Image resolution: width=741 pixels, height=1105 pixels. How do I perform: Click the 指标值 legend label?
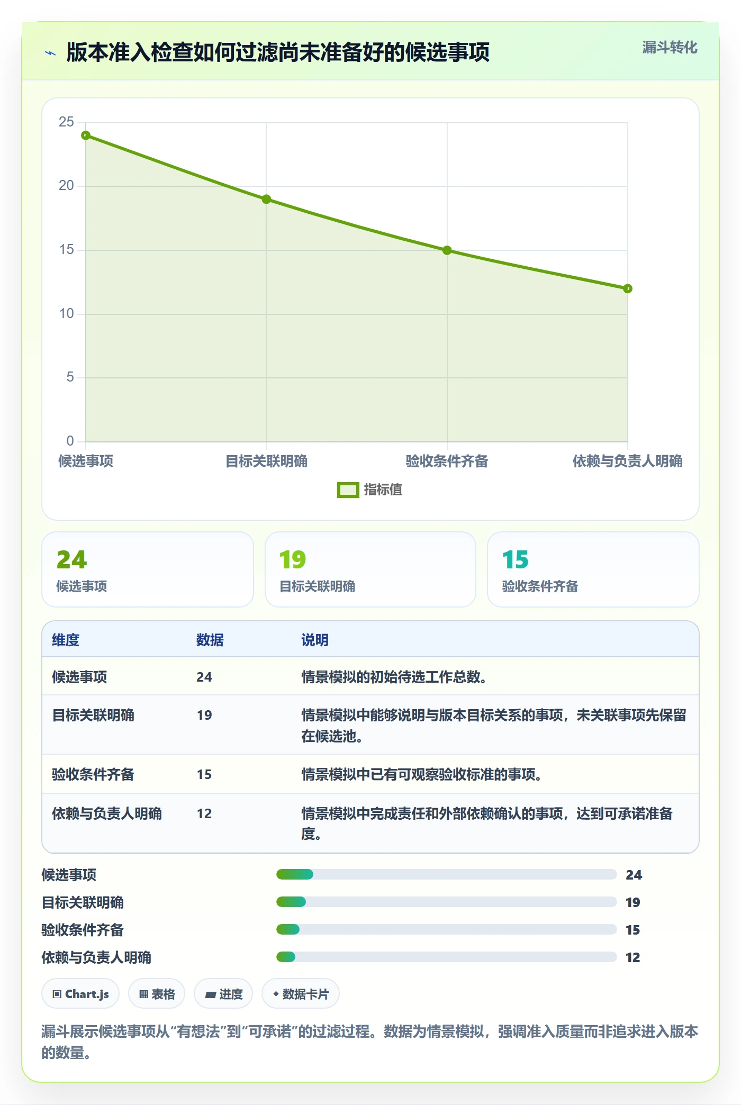pyautogui.click(x=383, y=490)
